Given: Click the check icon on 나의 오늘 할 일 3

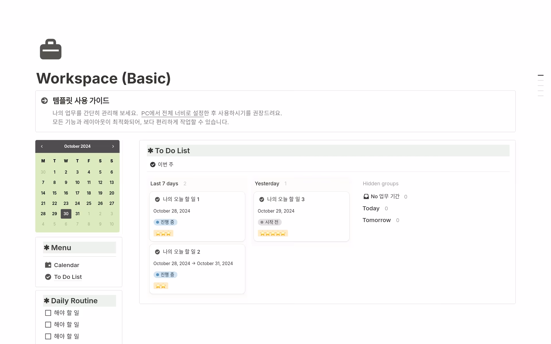Looking at the screenshot, I should [x=261, y=199].
